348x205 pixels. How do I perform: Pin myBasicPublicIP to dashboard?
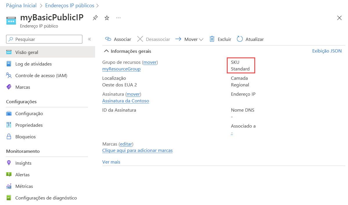(95, 18)
